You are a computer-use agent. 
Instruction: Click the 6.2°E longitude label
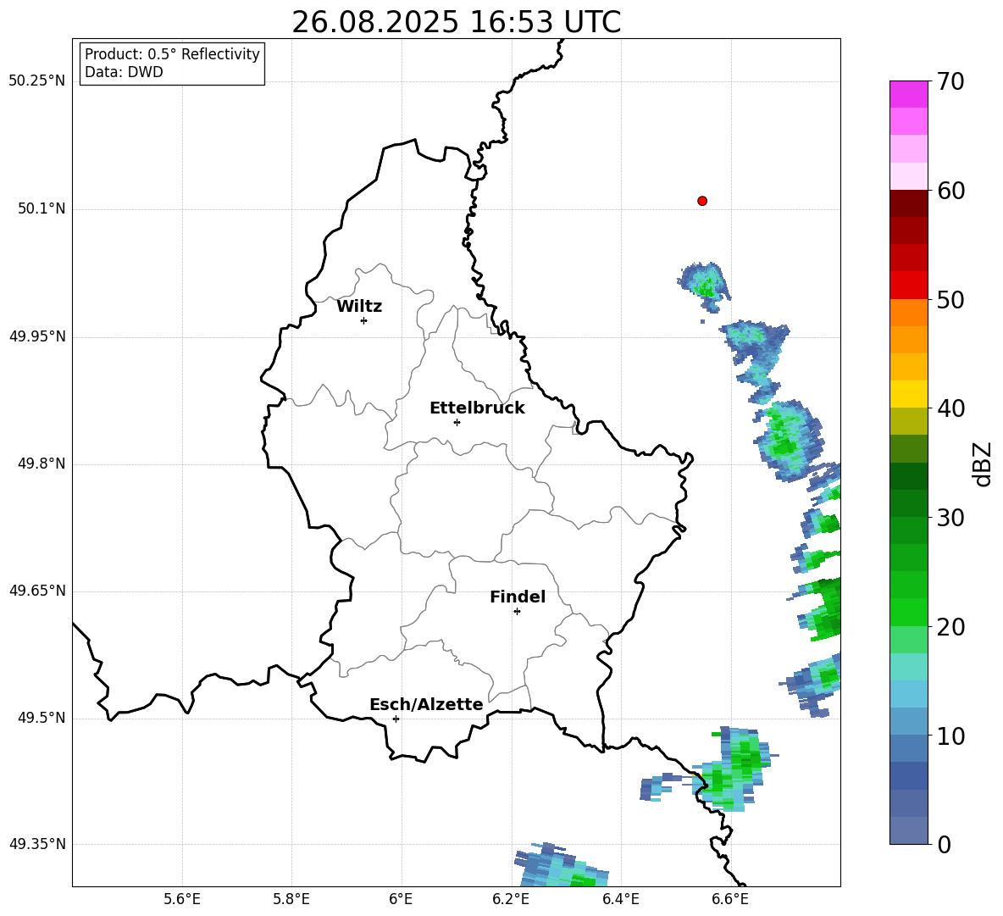point(511,899)
